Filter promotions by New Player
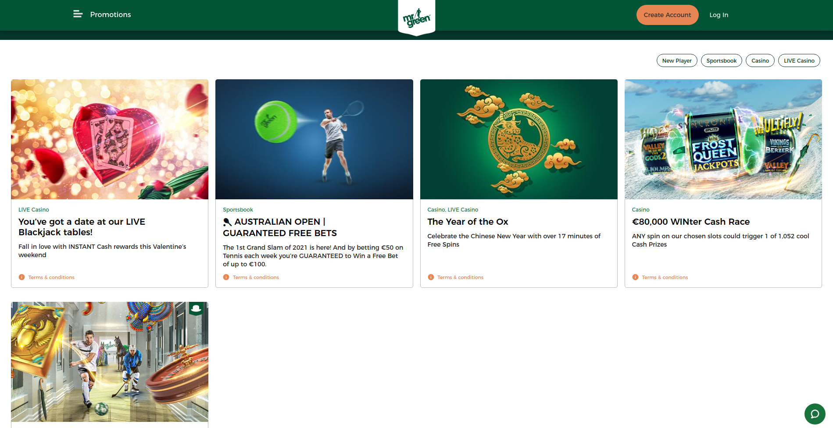Viewport: 833px width, 428px height. pyautogui.click(x=677, y=60)
